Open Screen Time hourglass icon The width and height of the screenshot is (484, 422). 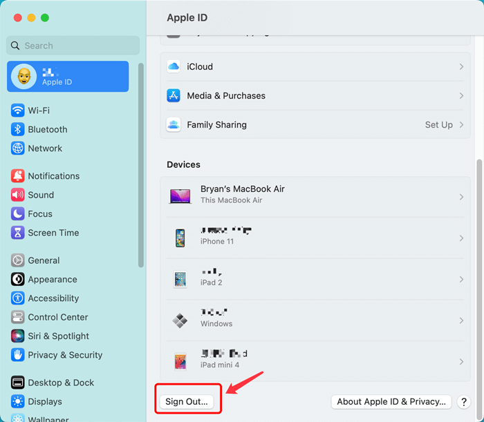[x=17, y=233]
